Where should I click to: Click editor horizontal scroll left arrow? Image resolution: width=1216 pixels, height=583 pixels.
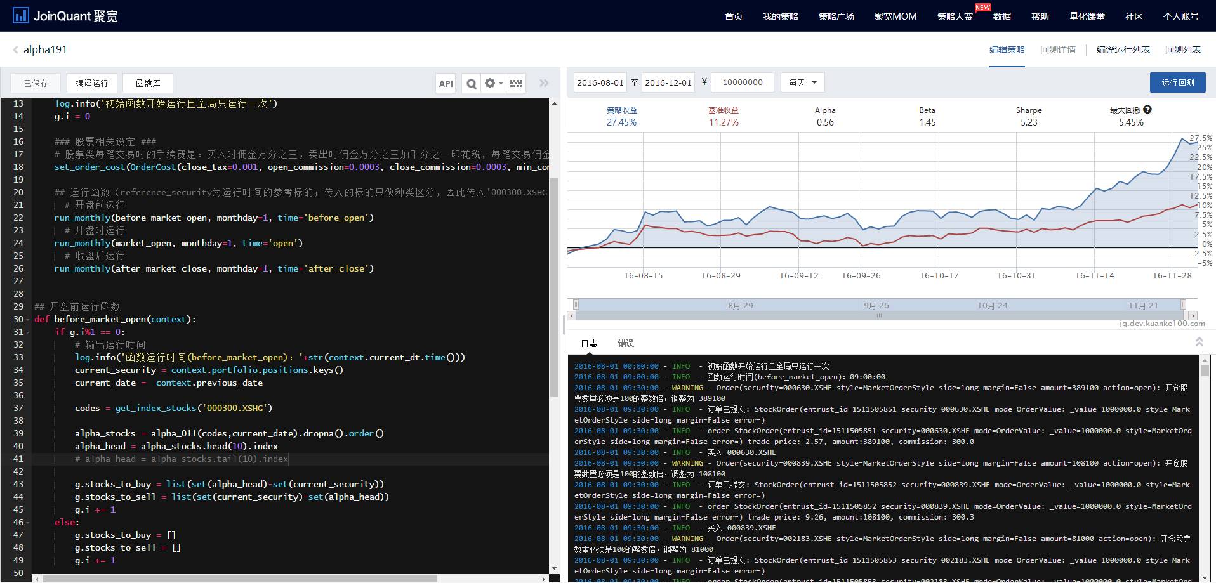point(37,579)
